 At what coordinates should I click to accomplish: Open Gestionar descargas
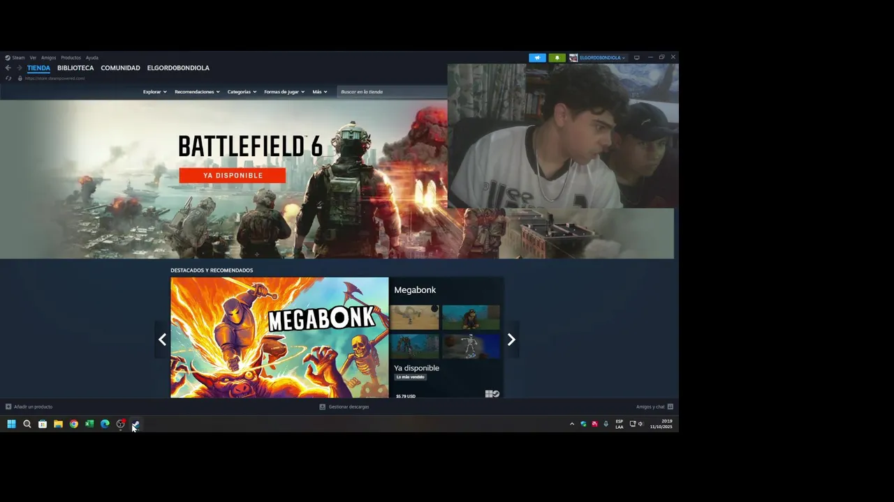click(344, 406)
